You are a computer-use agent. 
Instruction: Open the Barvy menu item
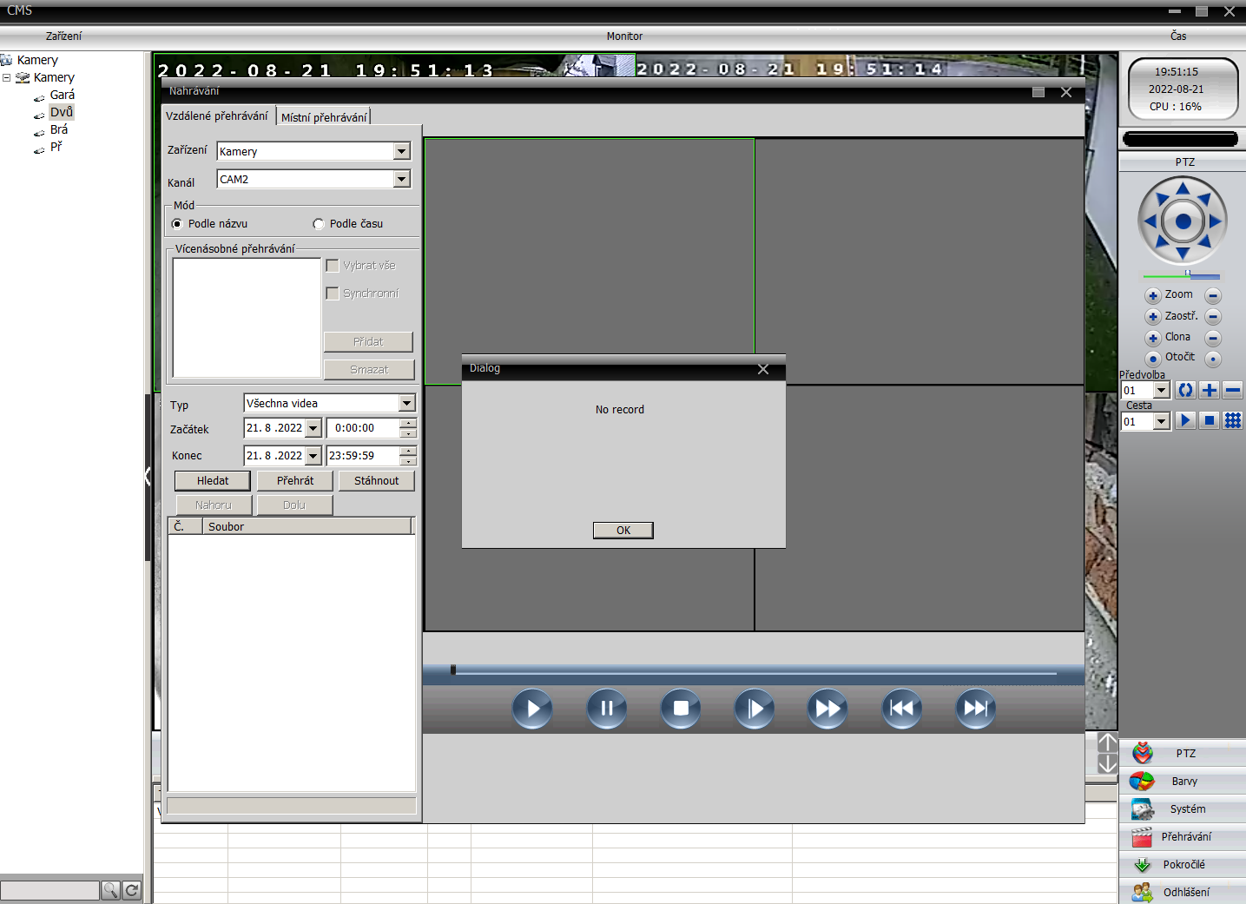click(1183, 782)
